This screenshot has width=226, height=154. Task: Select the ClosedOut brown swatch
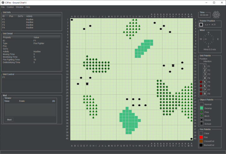point(201,141)
